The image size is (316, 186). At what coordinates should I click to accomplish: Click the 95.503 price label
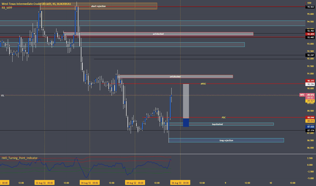click(x=310, y=7)
